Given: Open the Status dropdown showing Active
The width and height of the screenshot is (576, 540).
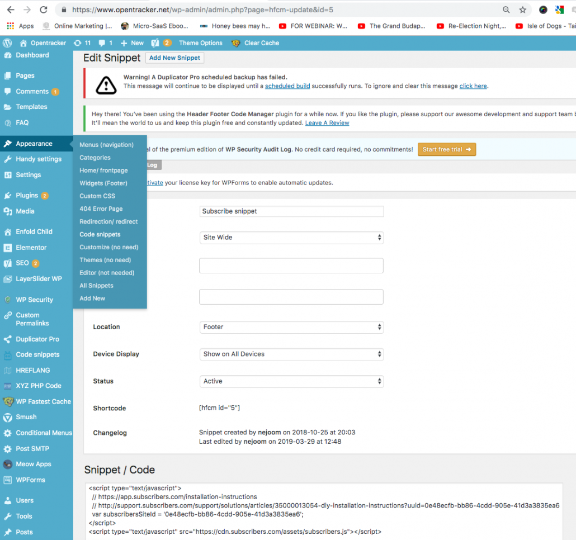Looking at the screenshot, I should pos(291,381).
